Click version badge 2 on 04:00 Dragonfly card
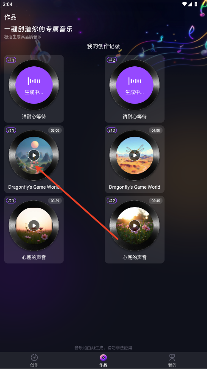207x369 pixels. (x=112, y=131)
